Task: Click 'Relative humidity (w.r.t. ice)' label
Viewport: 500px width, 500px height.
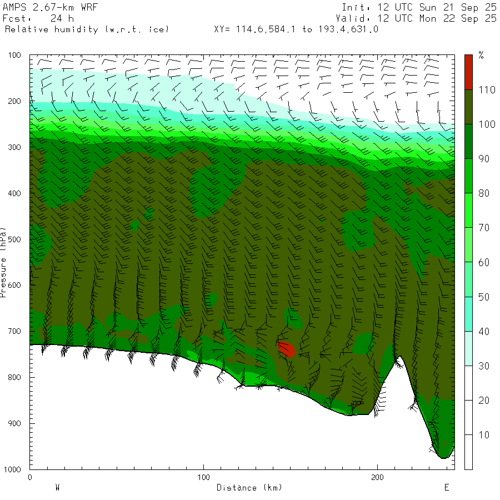Action: pos(87,29)
